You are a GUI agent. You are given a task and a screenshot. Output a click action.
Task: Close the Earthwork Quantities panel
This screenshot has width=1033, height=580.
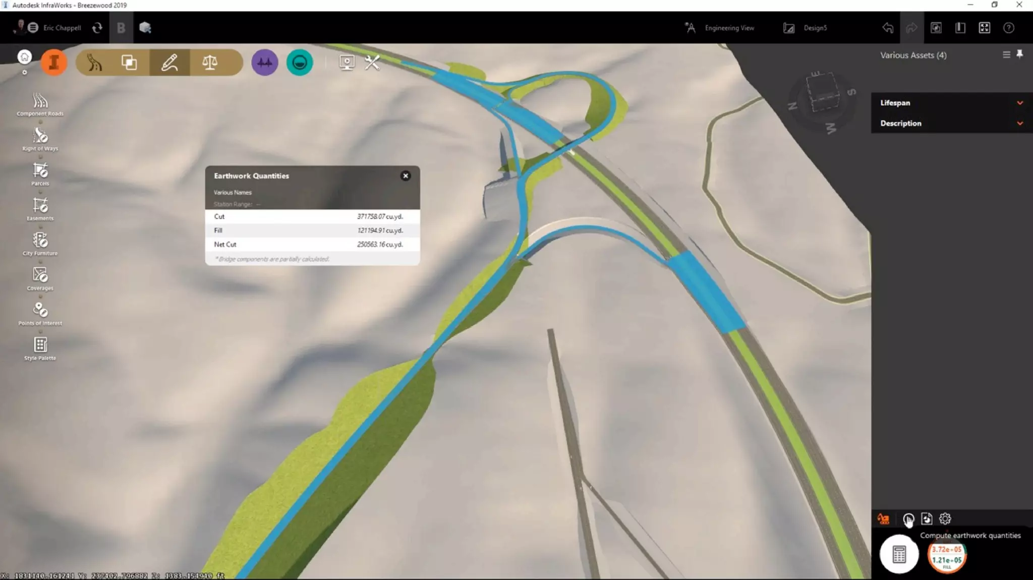(x=405, y=176)
